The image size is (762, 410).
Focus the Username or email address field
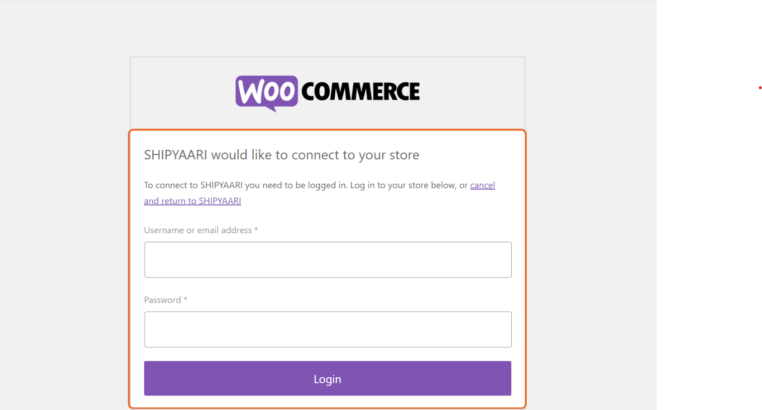[328, 260]
